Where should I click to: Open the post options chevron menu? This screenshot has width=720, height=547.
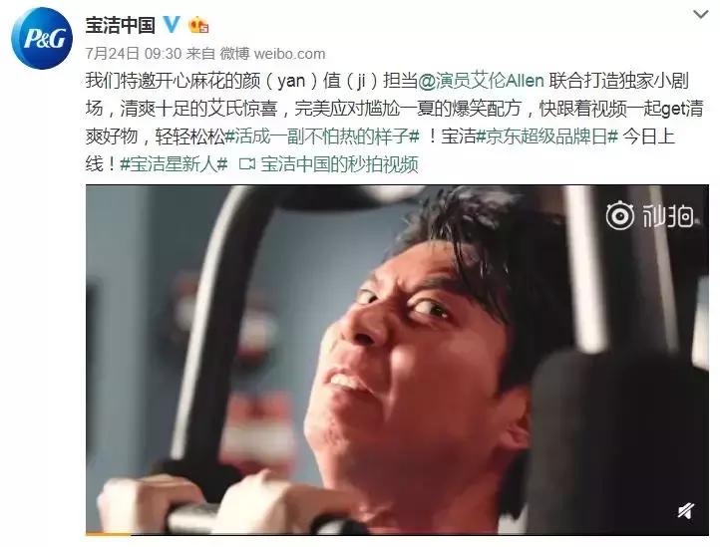(x=700, y=15)
